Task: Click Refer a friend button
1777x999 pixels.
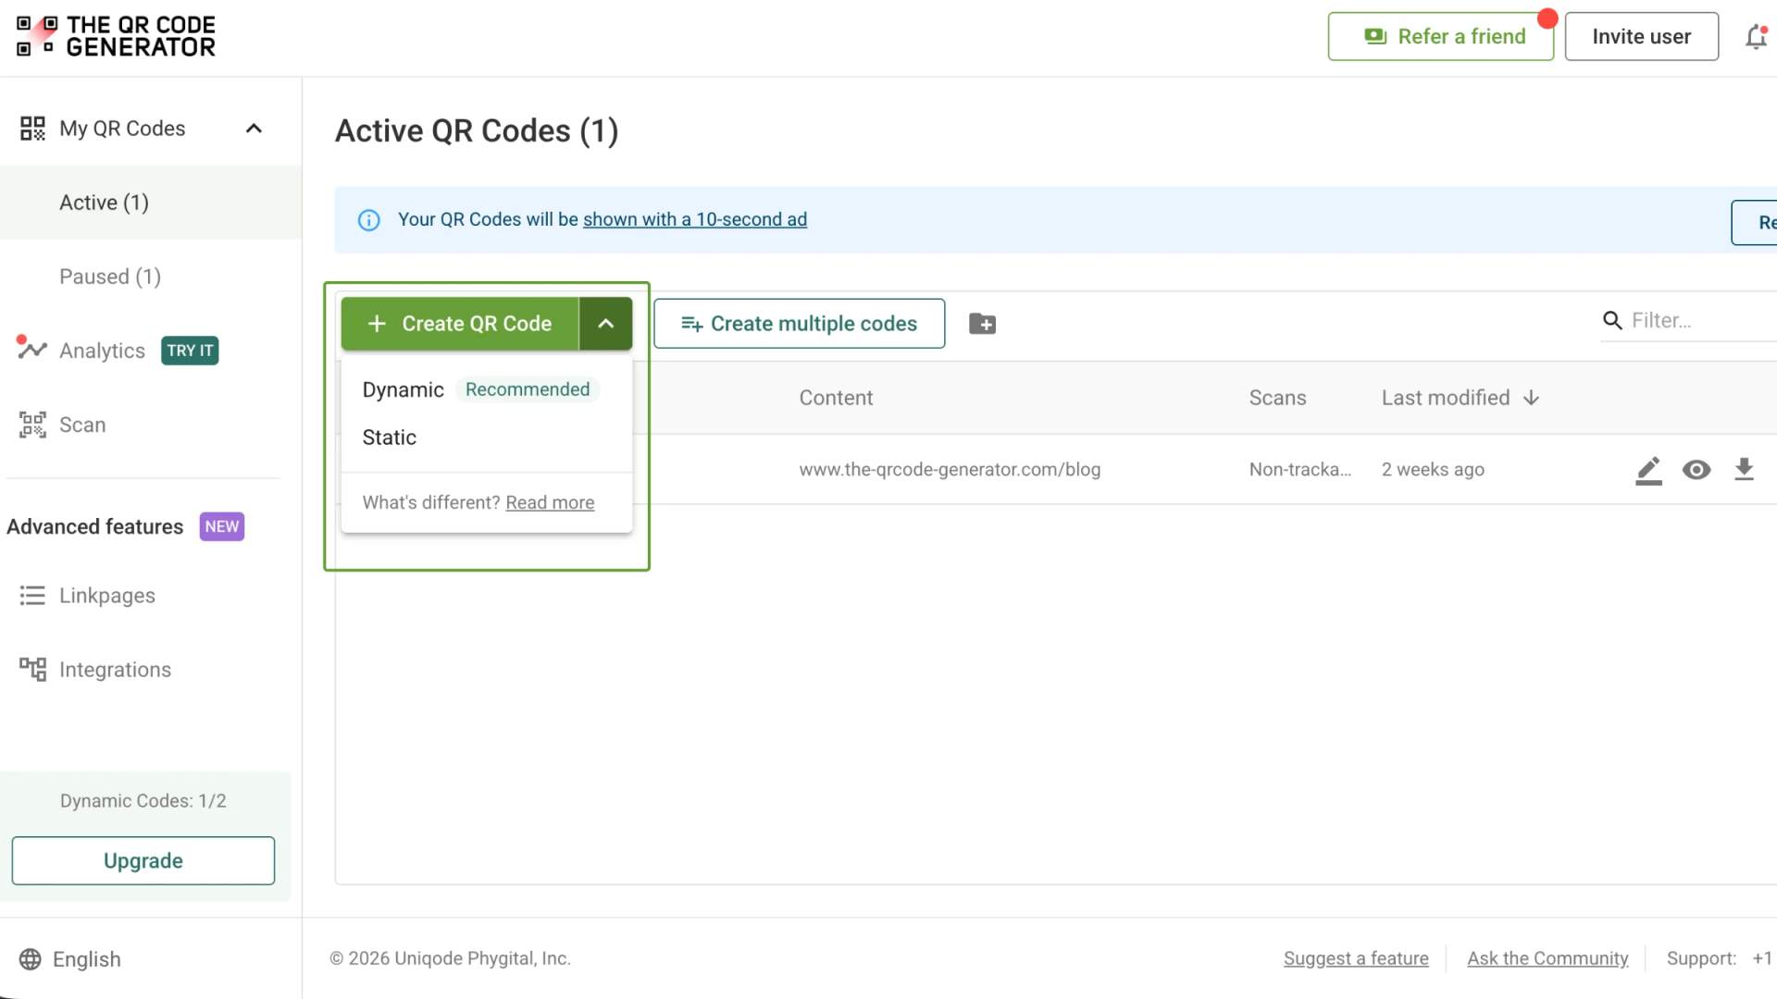Action: 1440,37
